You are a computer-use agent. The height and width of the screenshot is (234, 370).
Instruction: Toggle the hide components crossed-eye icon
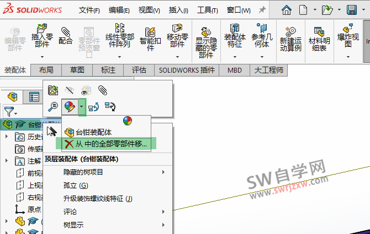click(x=70, y=90)
